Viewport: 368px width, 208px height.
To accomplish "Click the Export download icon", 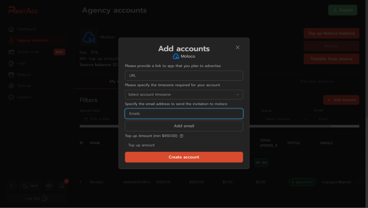I will pos(335,10).
